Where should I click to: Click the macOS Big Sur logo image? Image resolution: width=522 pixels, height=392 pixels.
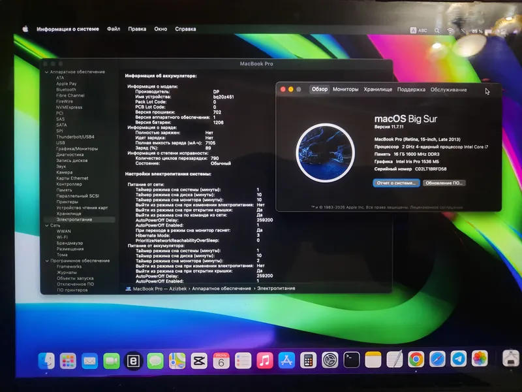(x=325, y=153)
